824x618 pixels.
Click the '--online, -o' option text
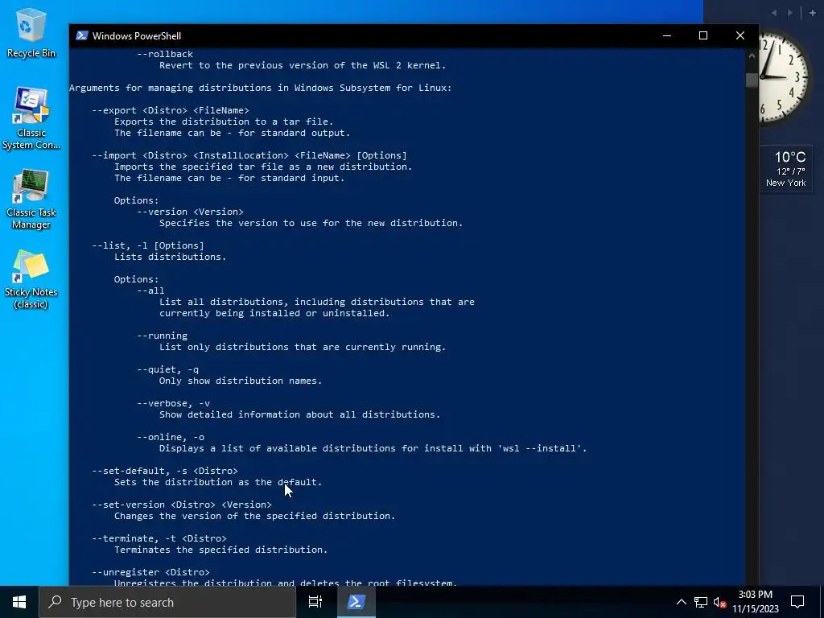click(171, 437)
